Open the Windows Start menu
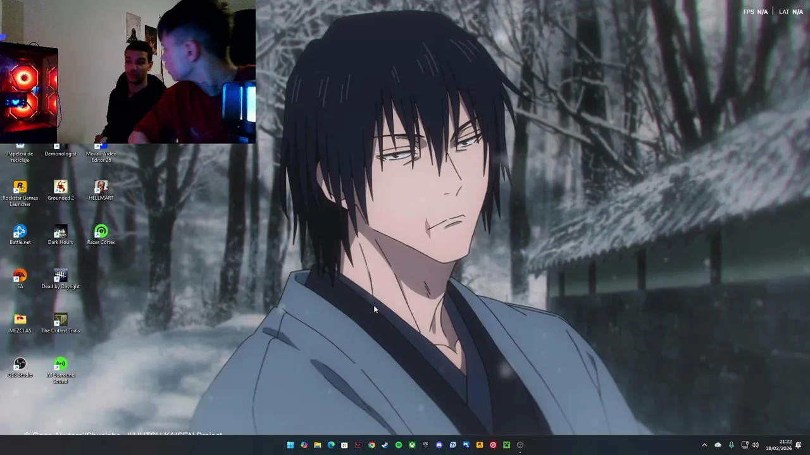This screenshot has height=455, width=810. click(290, 445)
